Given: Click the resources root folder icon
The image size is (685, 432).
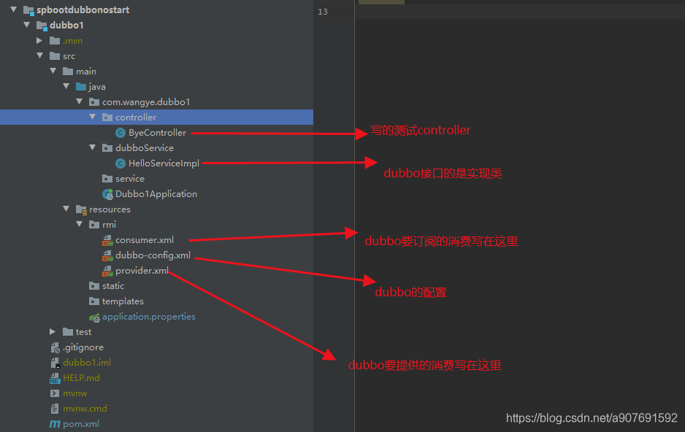Looking at the screenshot, I should 81,210.
